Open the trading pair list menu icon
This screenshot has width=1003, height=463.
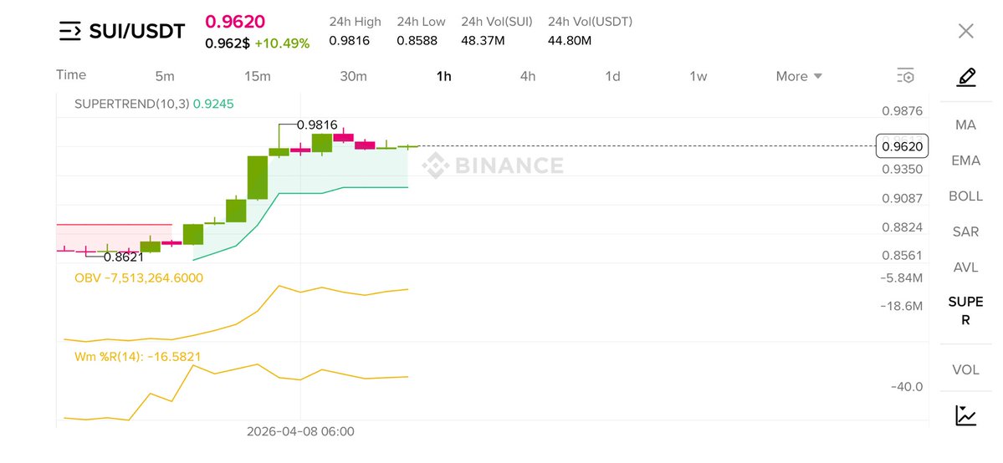[70, 31]
